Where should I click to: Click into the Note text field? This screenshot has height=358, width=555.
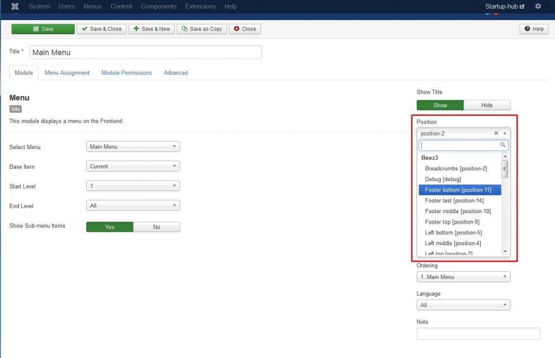[478, 334]
